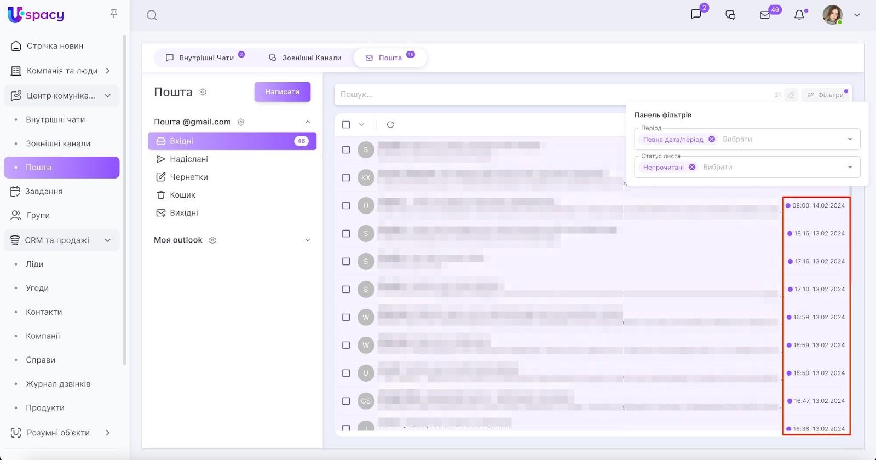
Task: Open Моя outlook account settings gear
Action: [x=213, y=240]
